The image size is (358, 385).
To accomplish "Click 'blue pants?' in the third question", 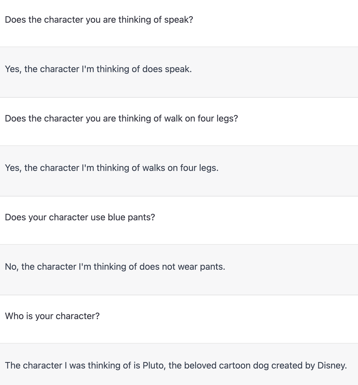I will tap(131, 217).
